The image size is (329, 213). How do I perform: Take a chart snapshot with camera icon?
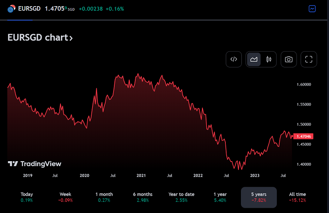[x=289, y=59]
